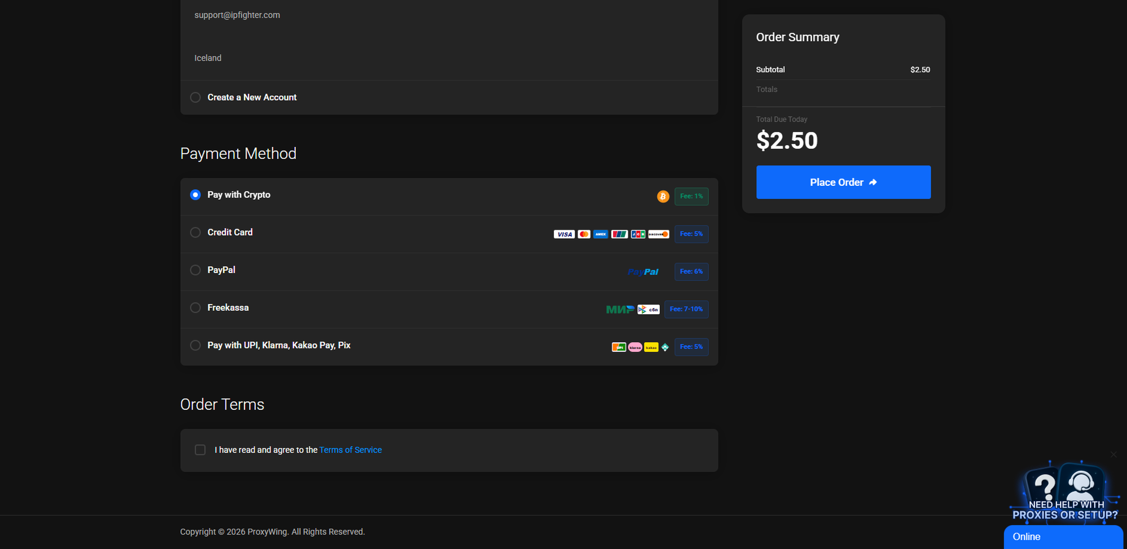
Task: Click the UnionPay card logo
Action: (x=619, y=234)
